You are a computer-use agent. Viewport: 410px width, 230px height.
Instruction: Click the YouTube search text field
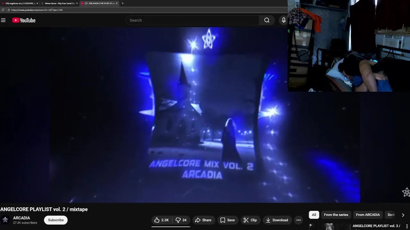[x=192, y=20]
